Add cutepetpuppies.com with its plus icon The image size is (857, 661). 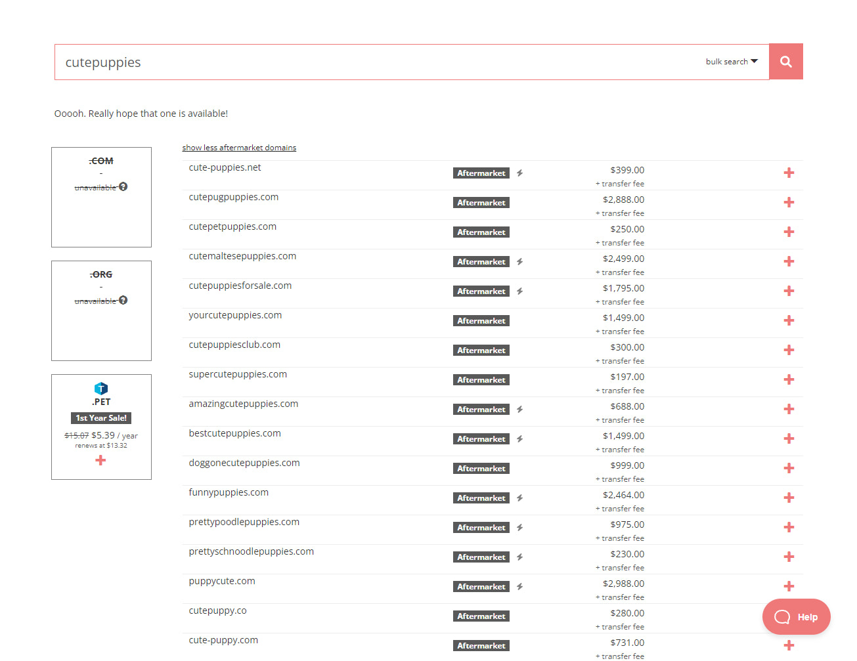point(789,232)
